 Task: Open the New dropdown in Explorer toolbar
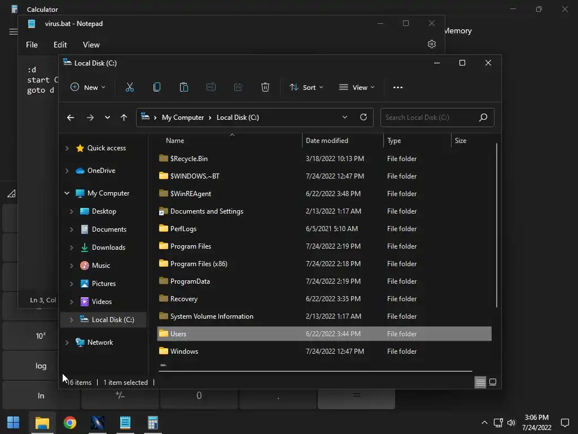87,88
